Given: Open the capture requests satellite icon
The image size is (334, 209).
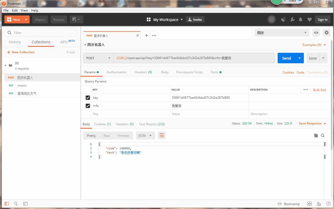Looking at the screenshot, I should coord(283,19).
